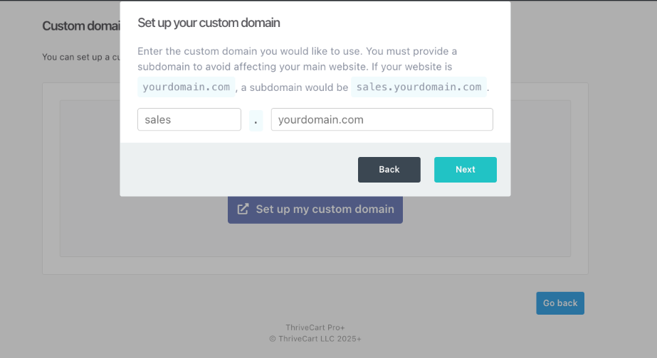Click the dialog's instruction paragraph
This screenshot has width=657, height=358.
point(297,52)
